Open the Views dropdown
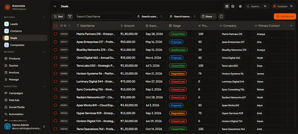Viewport: 298px width, 134px height. (208, 16)
